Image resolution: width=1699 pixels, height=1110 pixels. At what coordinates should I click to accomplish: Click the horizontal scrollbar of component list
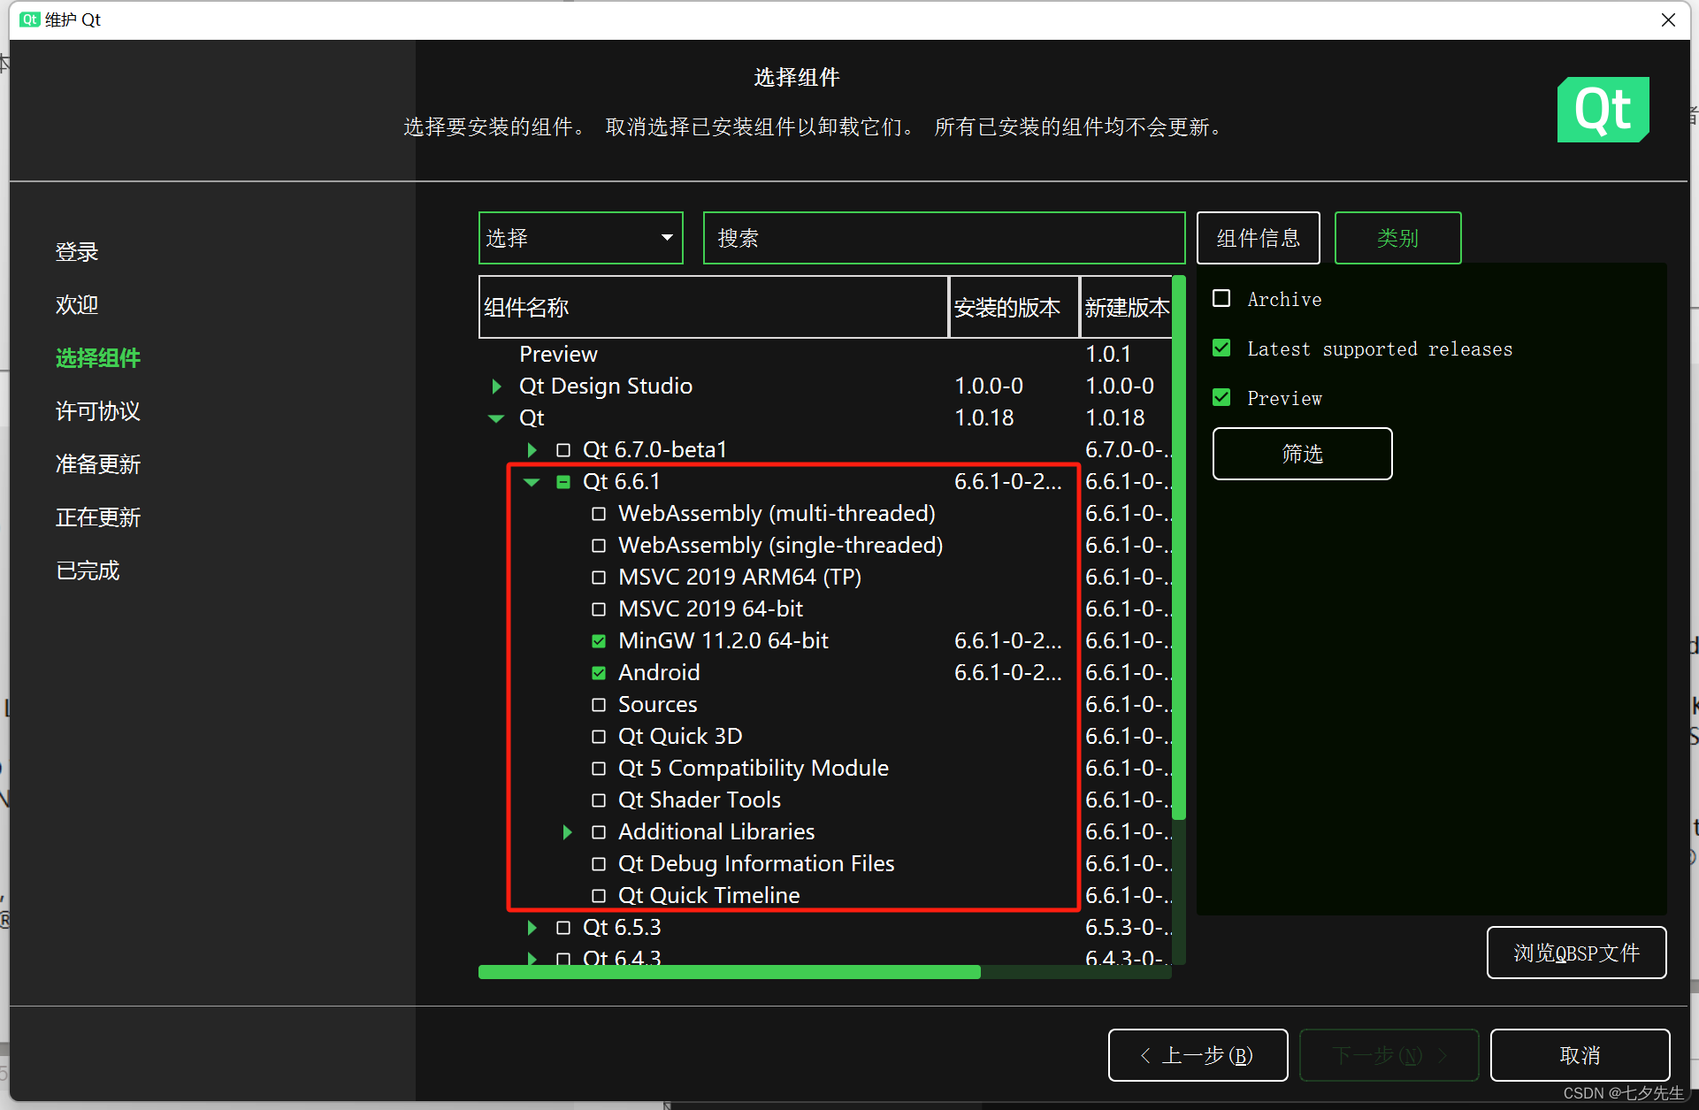pyautogui.click(x=729, y=972)
